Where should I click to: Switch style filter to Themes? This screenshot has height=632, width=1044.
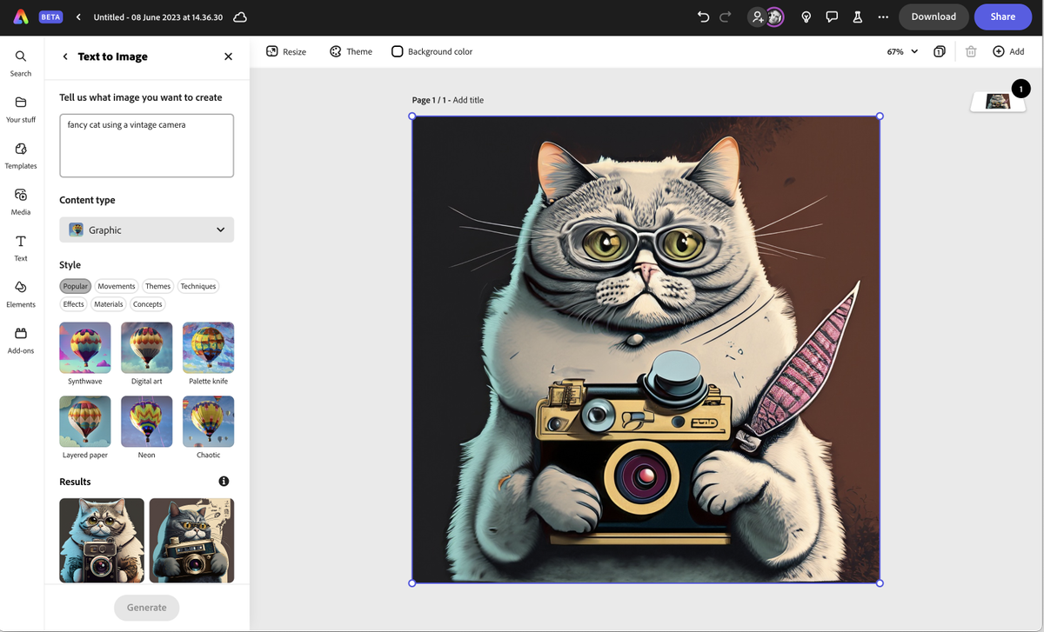157,285
